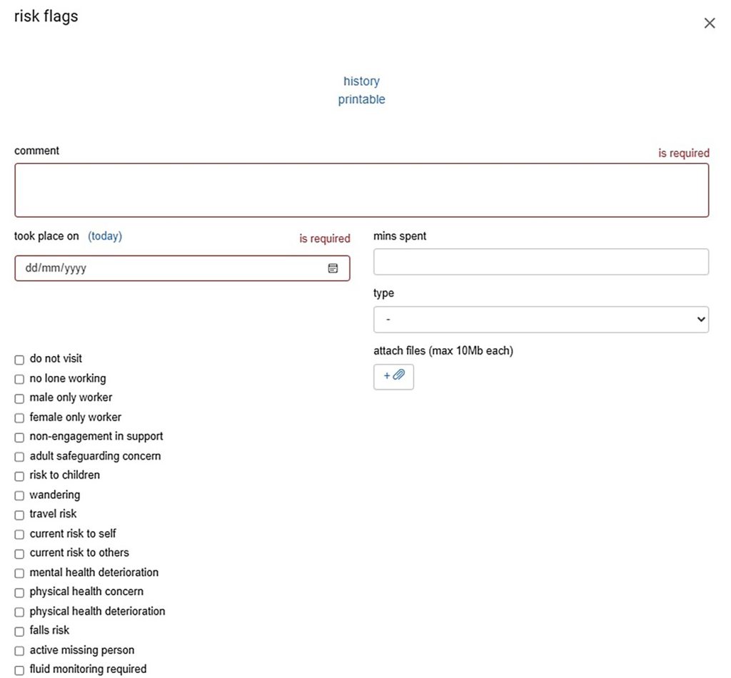Click the took place on date field

171,268
